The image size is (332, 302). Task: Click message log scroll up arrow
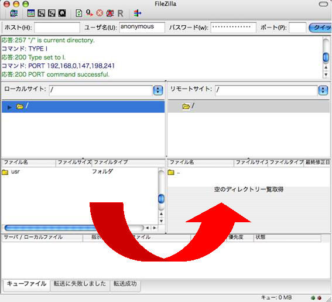point(326,68)
